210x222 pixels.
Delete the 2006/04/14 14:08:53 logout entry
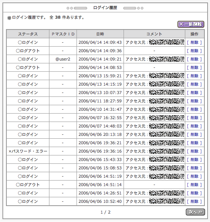click(x=194, y=67)
